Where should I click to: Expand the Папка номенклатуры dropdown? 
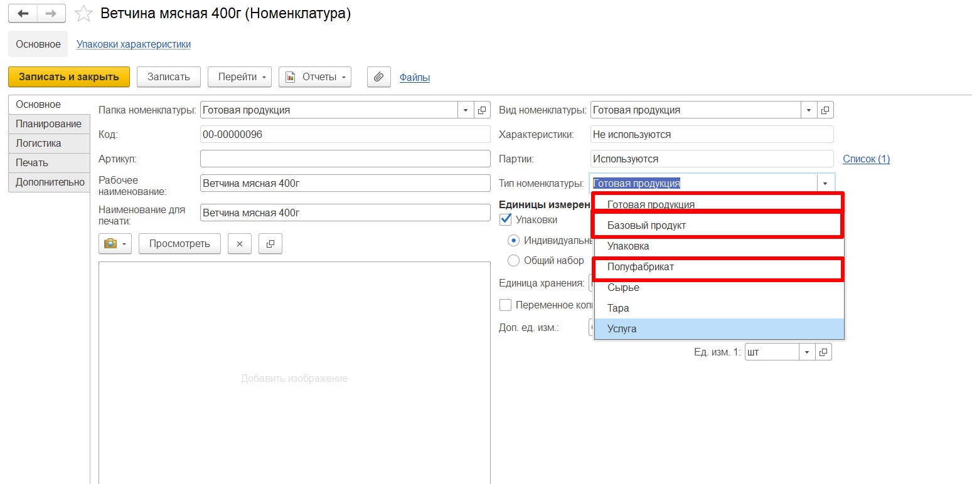(x=466, y=110)
